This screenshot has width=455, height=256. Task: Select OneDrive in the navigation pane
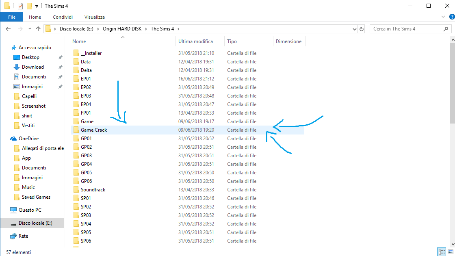pyautogui.click(x=28, y=139)
